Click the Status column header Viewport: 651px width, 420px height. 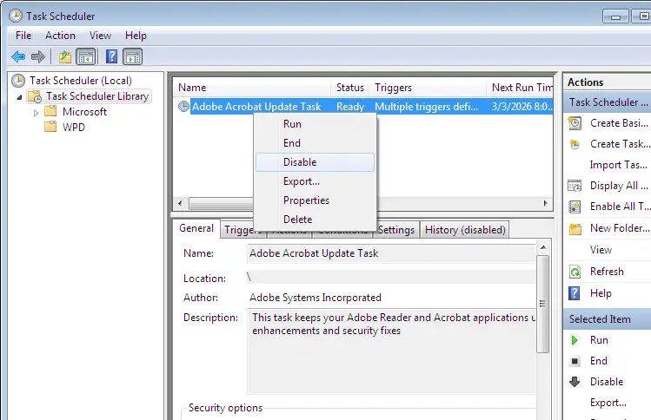click(350, 88)
